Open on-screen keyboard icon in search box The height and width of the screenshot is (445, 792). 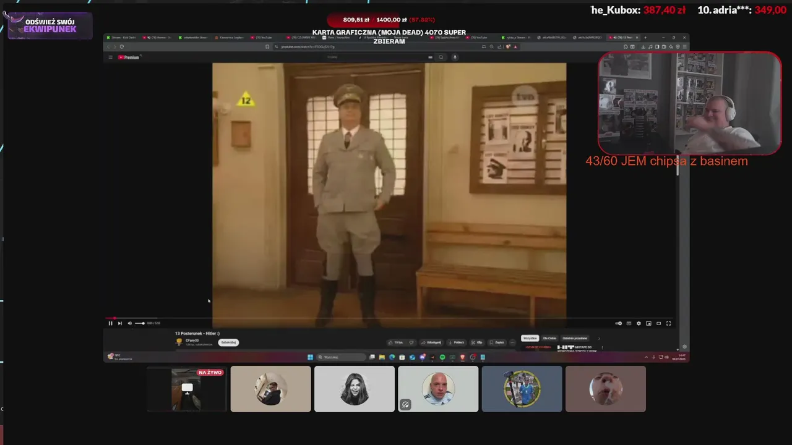tap(430, 57)
